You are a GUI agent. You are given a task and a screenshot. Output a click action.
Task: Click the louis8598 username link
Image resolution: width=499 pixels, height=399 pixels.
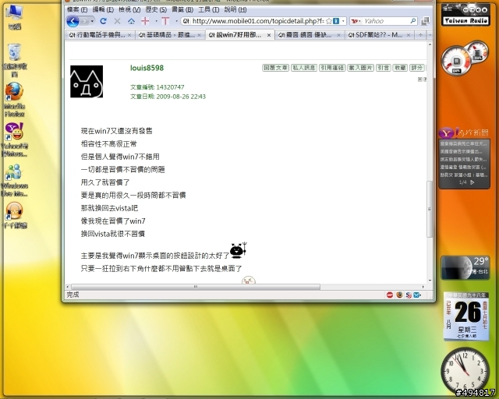(147, 68)
